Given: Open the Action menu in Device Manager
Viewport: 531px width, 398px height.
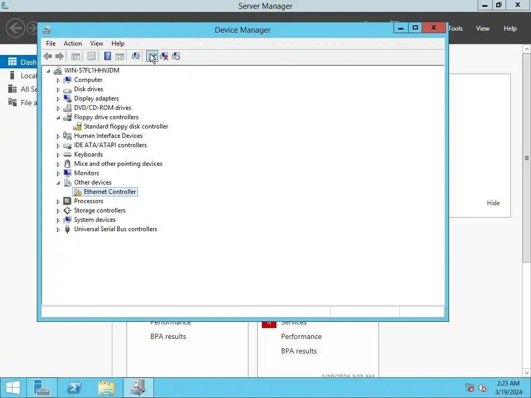Looking at the screenshot, I should point(73,44).
